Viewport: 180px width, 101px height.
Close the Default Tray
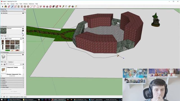click(25, 9)
